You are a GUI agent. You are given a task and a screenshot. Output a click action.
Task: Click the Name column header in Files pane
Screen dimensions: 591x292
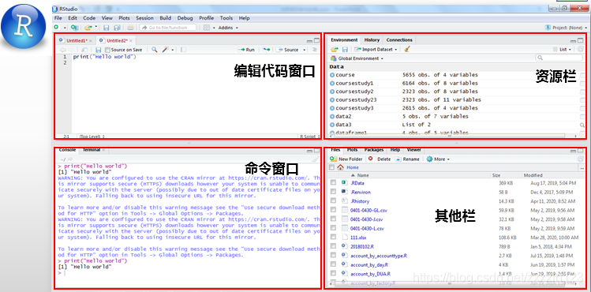click(x=363, y=175)
